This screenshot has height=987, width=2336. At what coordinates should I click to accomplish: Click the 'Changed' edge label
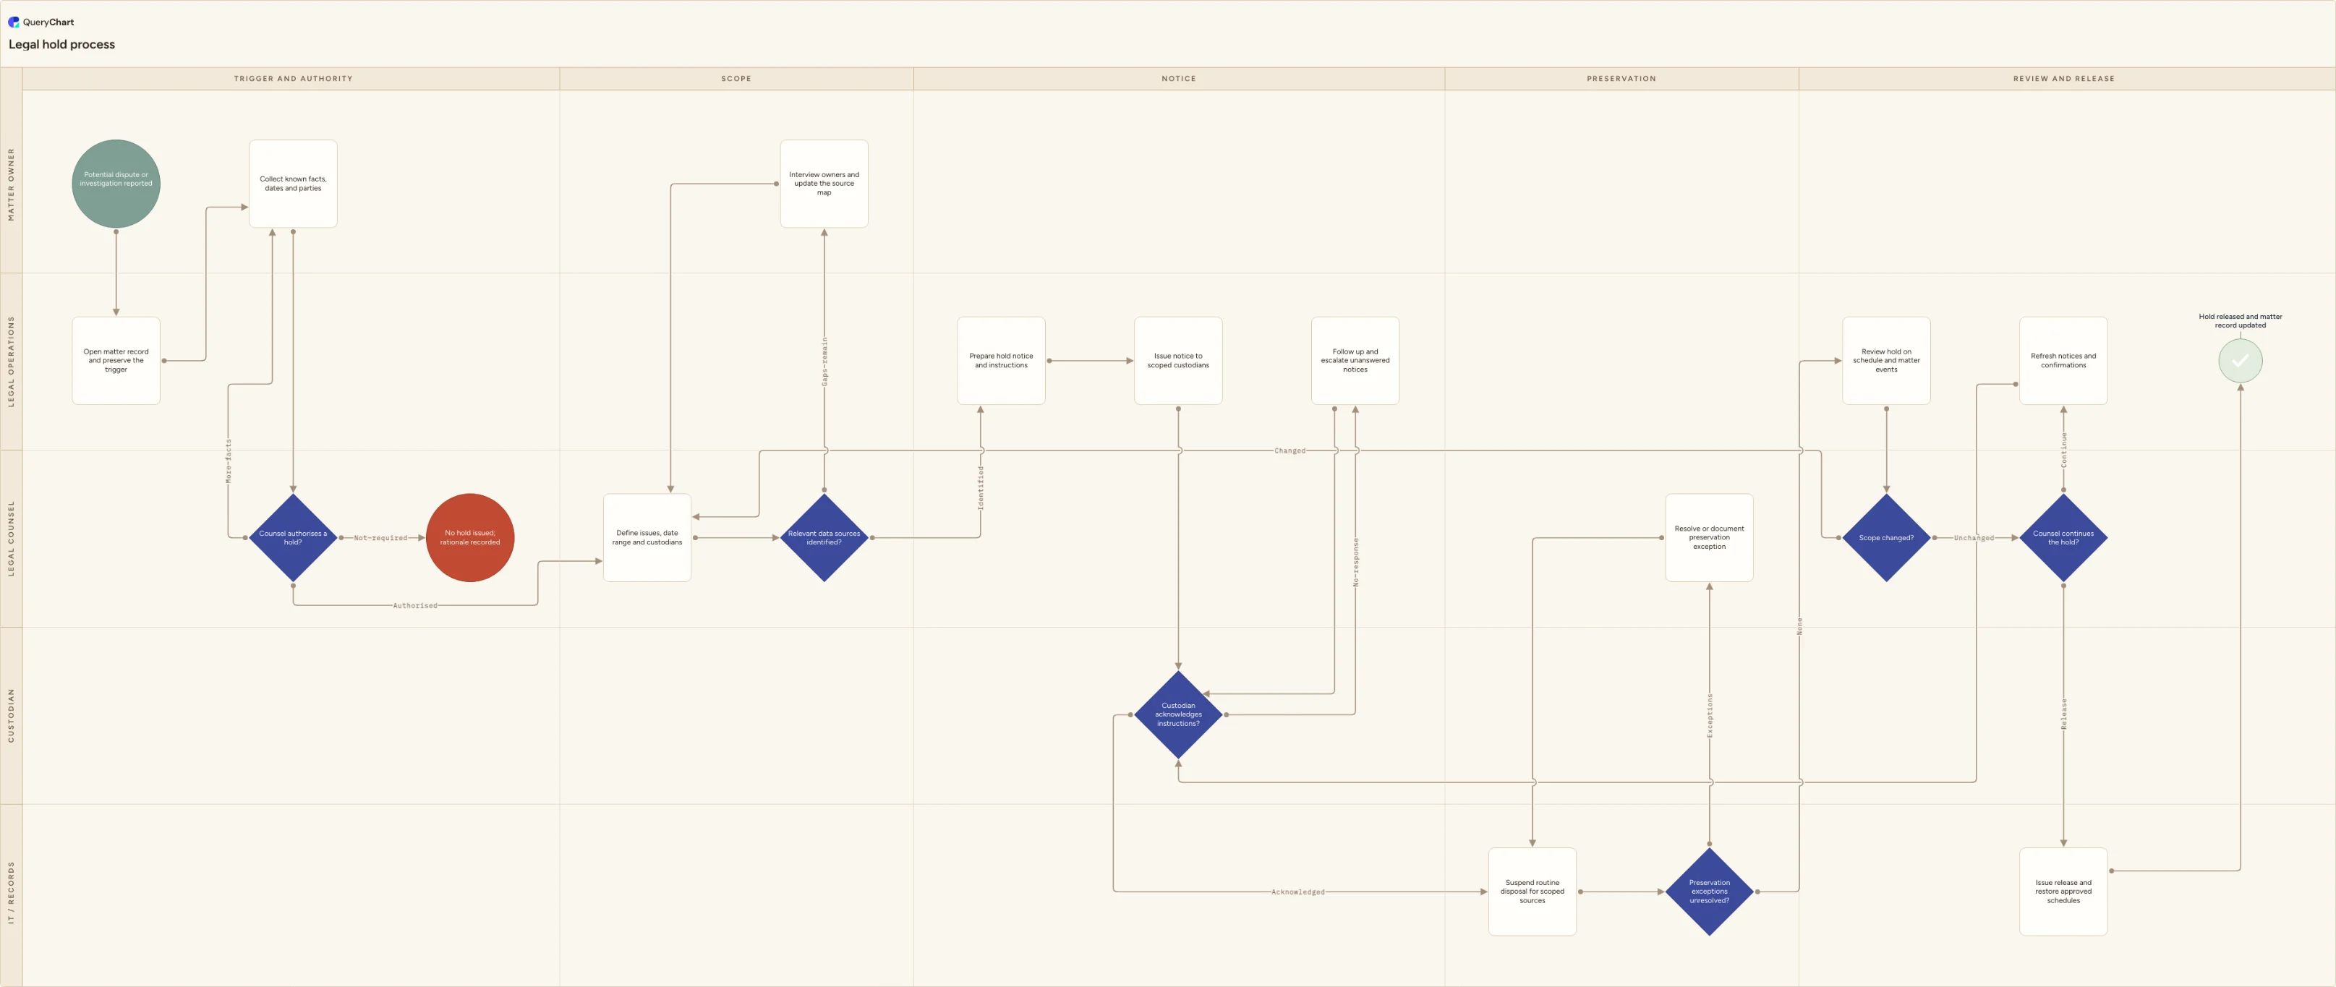(1290, 450)
